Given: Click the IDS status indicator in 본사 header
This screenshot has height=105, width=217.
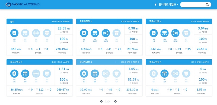Looking at the screenshot, I should coord(54,21).
